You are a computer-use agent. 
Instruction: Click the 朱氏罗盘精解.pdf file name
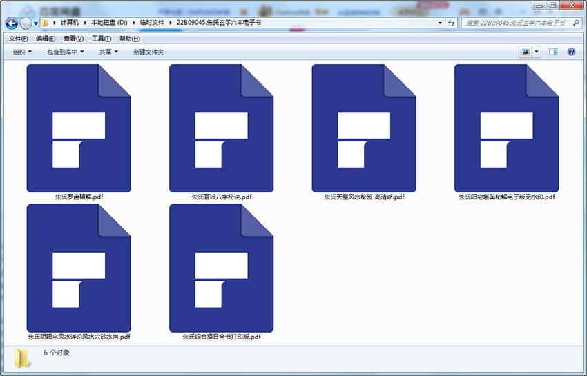click(79, 197)
